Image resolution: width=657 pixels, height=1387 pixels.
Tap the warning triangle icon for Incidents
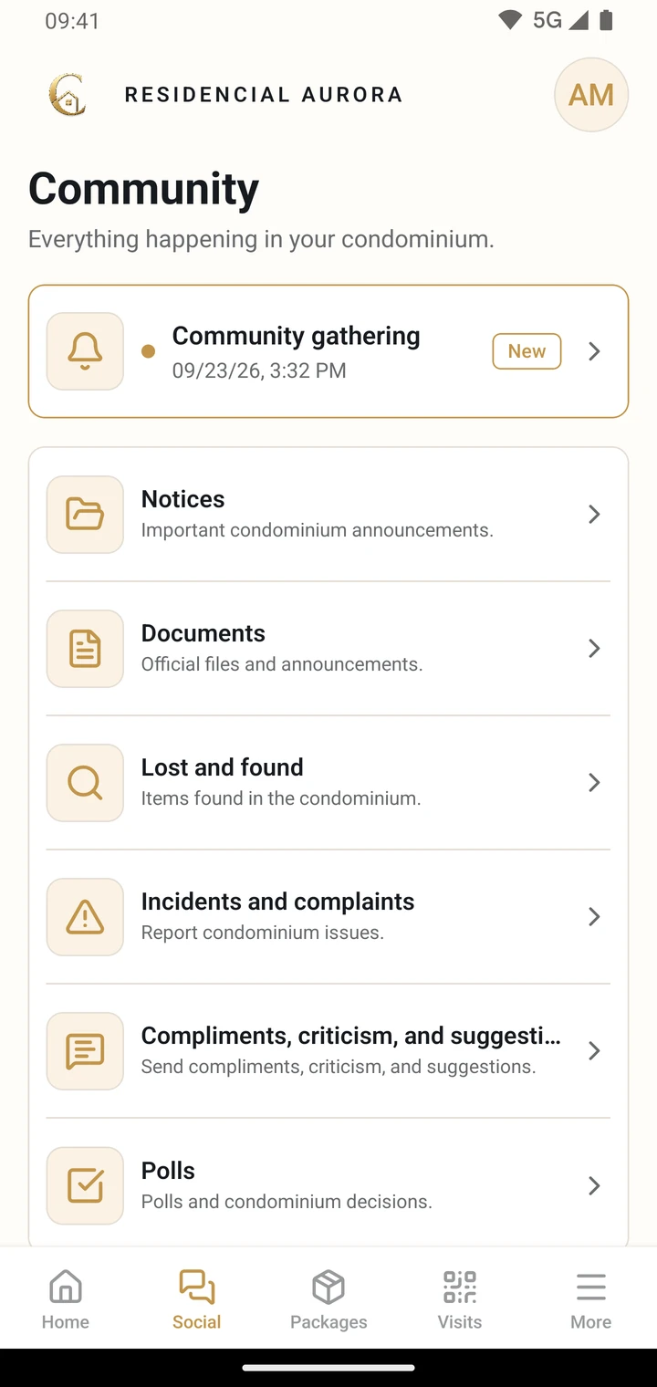click(85, 917)
